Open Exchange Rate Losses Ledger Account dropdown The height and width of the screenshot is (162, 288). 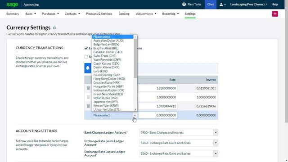coord(216,153)
